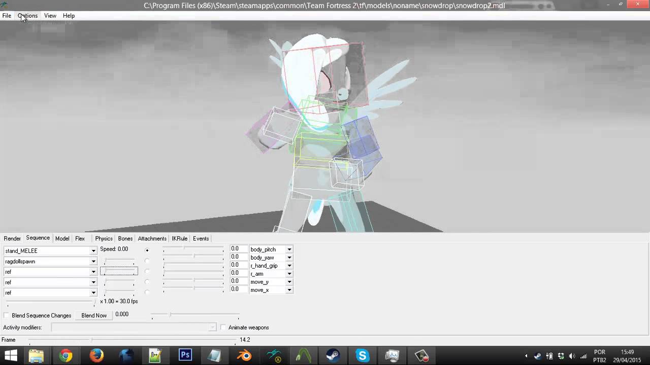Expand the stand_MELEE sequence dropdown
The height and width of the screenshot is (365, 650).
click(93, 251)
